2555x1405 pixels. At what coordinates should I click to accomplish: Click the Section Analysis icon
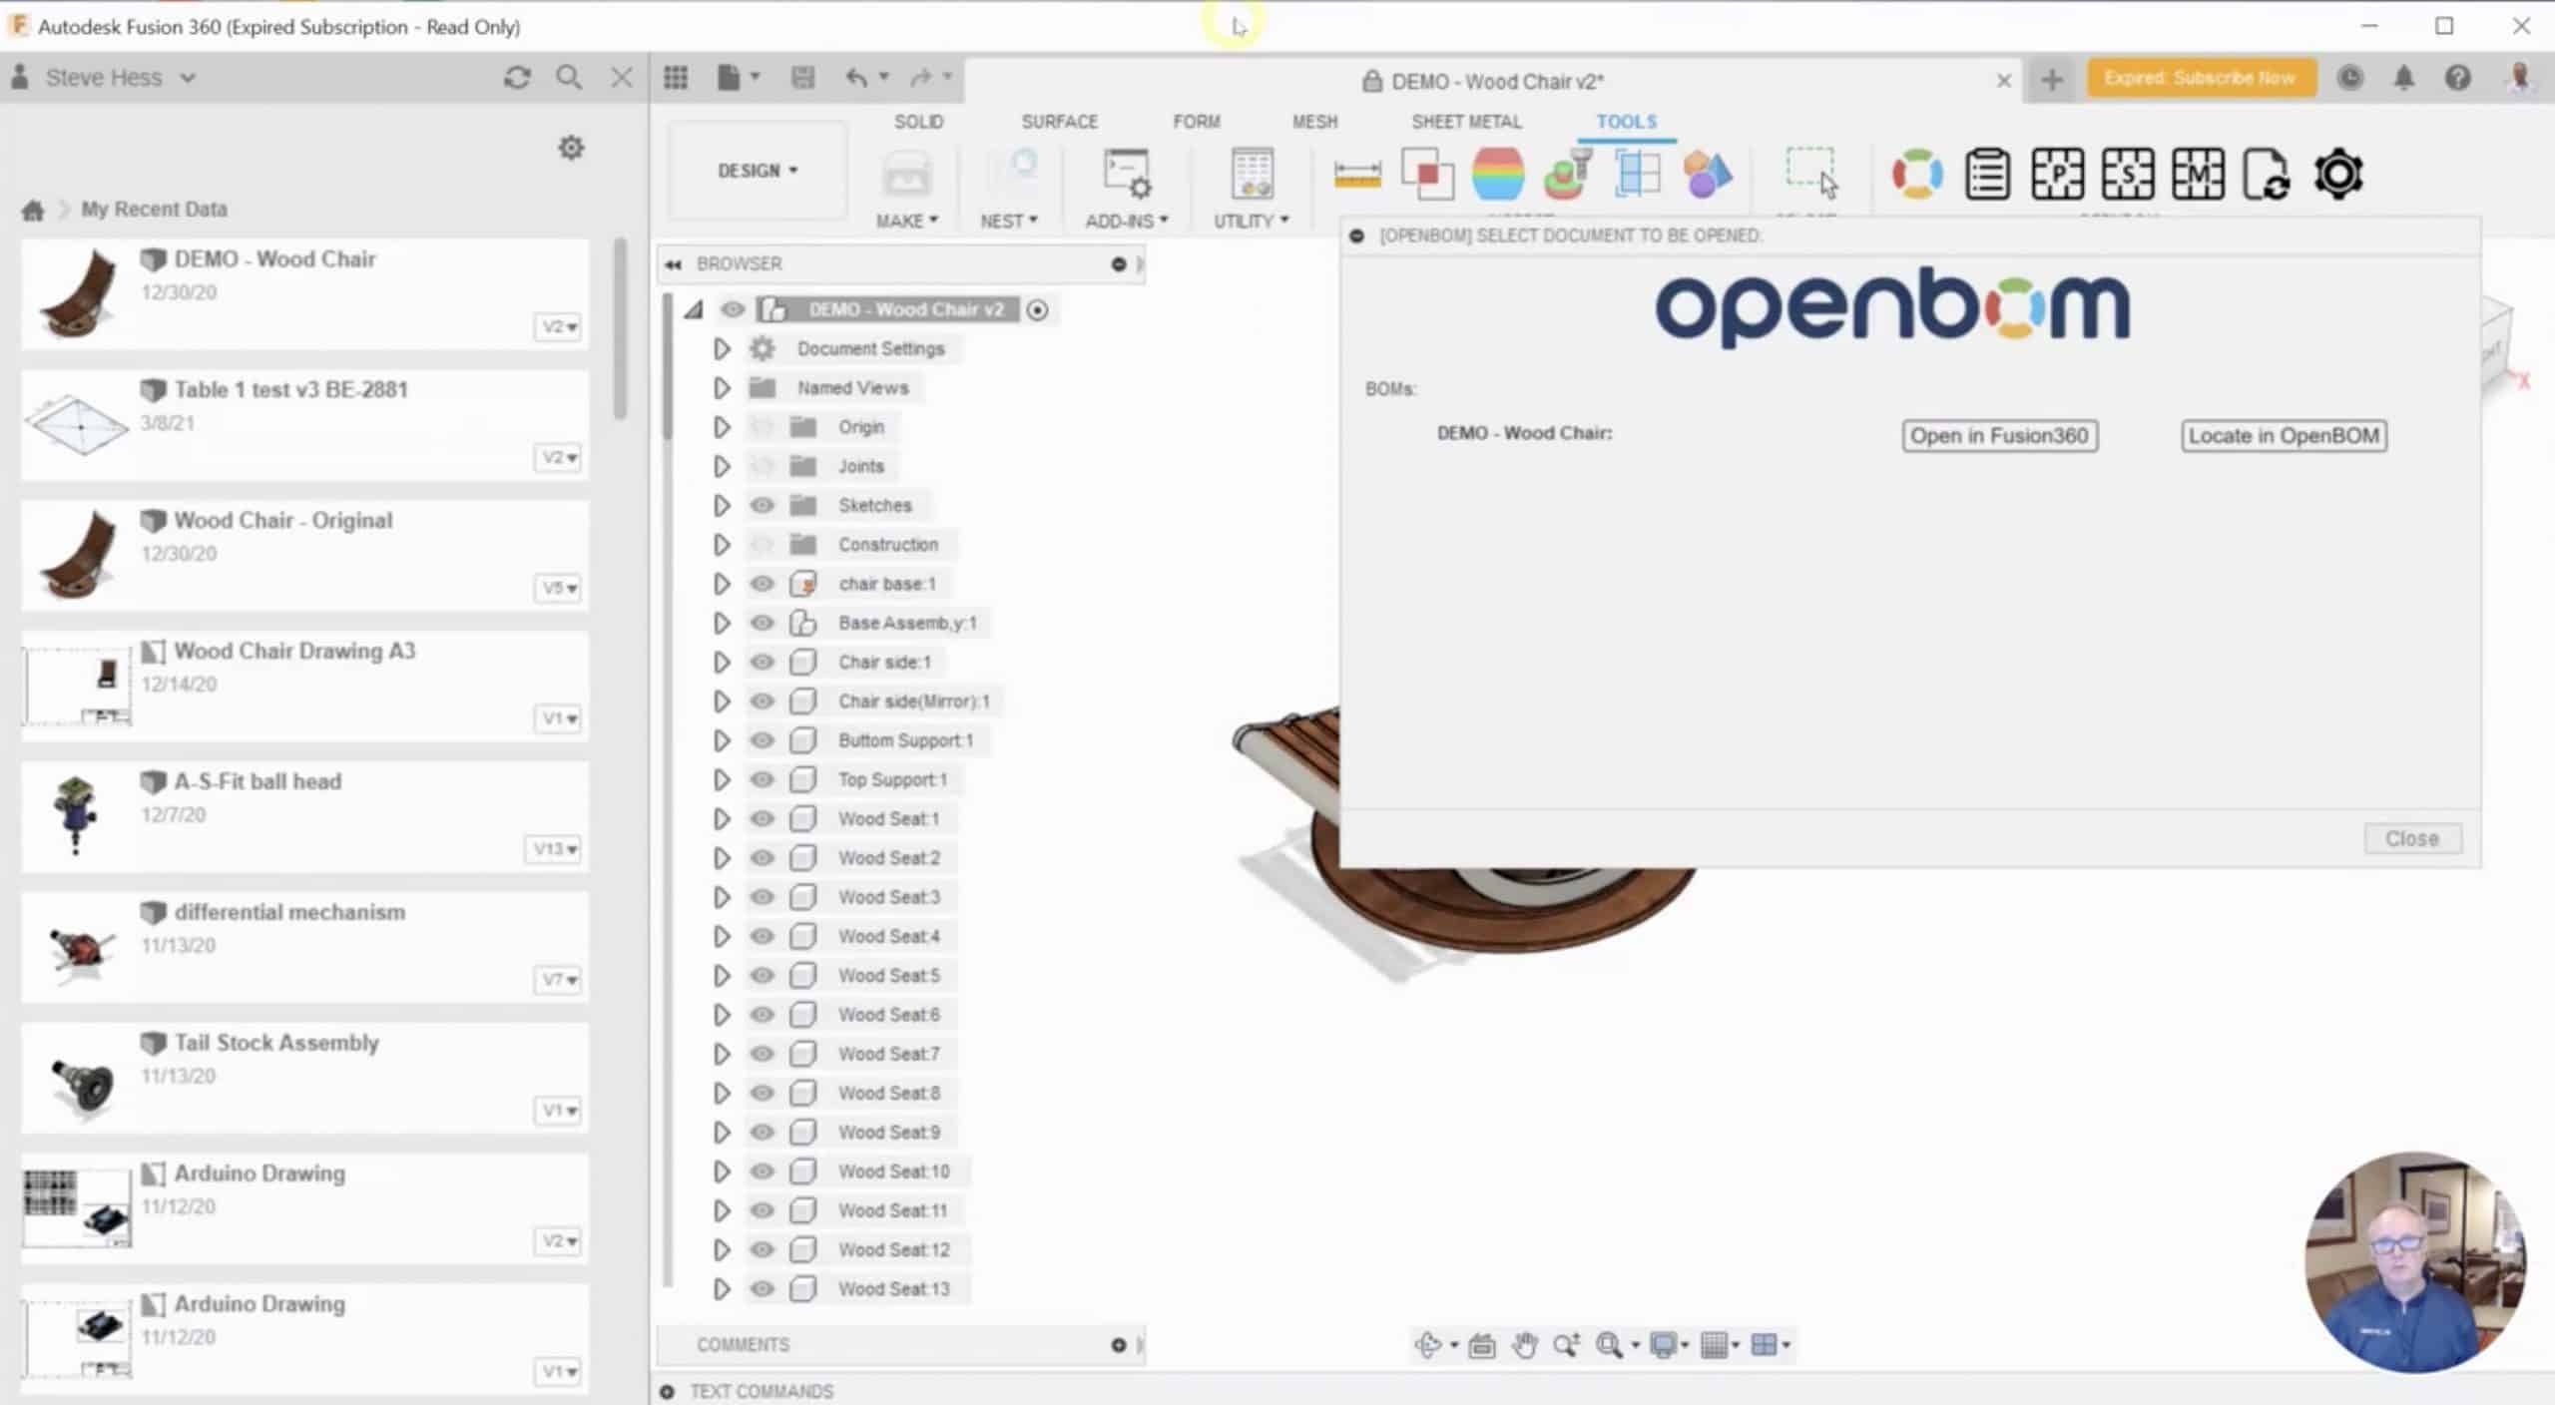pyautogui.click(x=1637, y=175)
